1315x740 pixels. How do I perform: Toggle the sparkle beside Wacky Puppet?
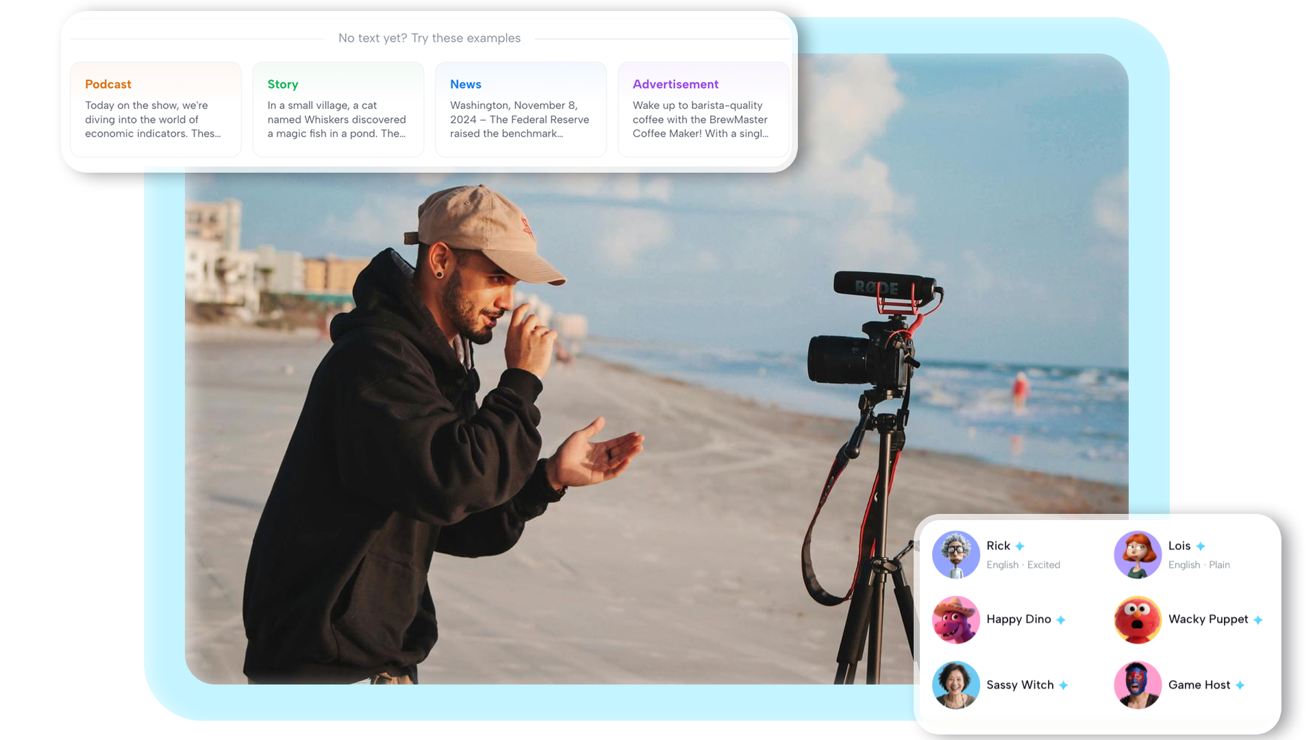coord(1258,619)
